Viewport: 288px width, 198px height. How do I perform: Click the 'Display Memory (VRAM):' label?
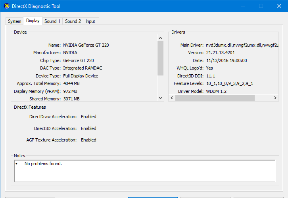[37, 91]
